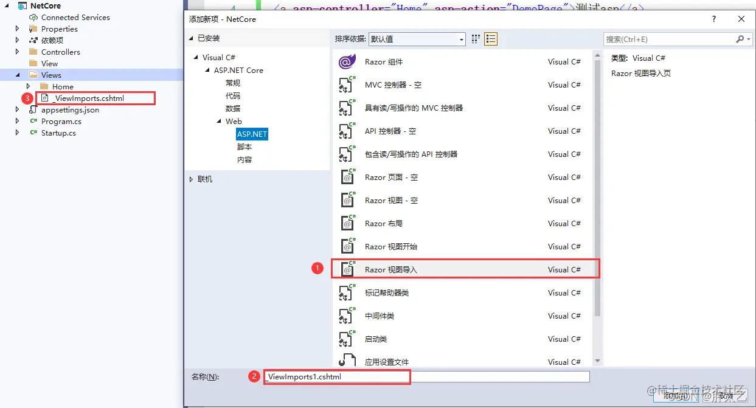Select the 数据 category
Screen dimensions: 756x408
coord(233,109)
